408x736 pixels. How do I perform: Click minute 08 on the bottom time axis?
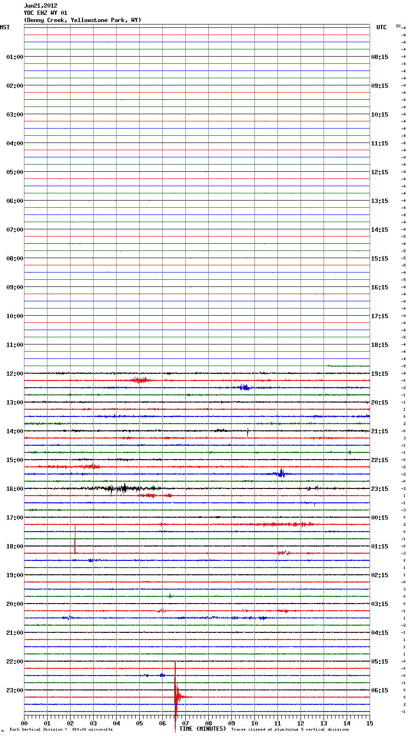208,723
